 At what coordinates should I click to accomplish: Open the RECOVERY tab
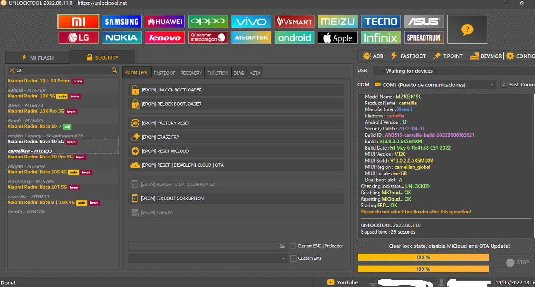click(191, 73)
